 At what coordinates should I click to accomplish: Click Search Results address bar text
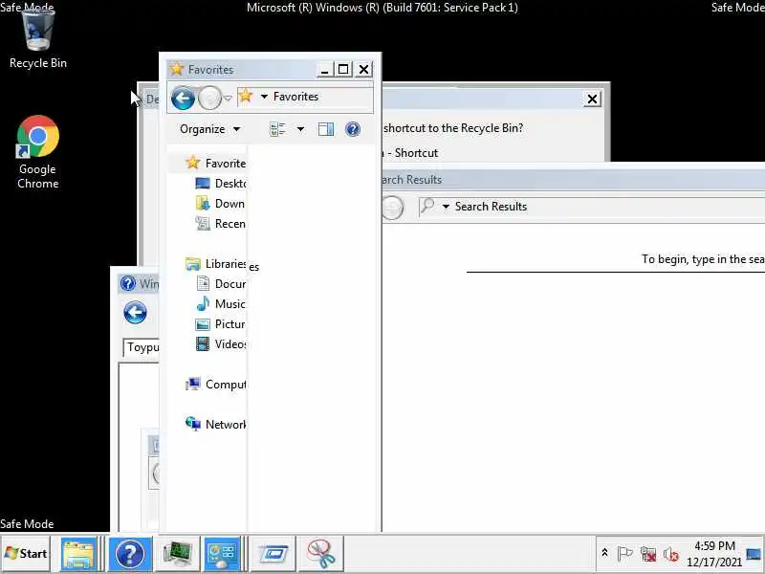(491, 207)
